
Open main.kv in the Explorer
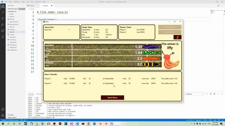pyautogui.click(x=12, y=27)
